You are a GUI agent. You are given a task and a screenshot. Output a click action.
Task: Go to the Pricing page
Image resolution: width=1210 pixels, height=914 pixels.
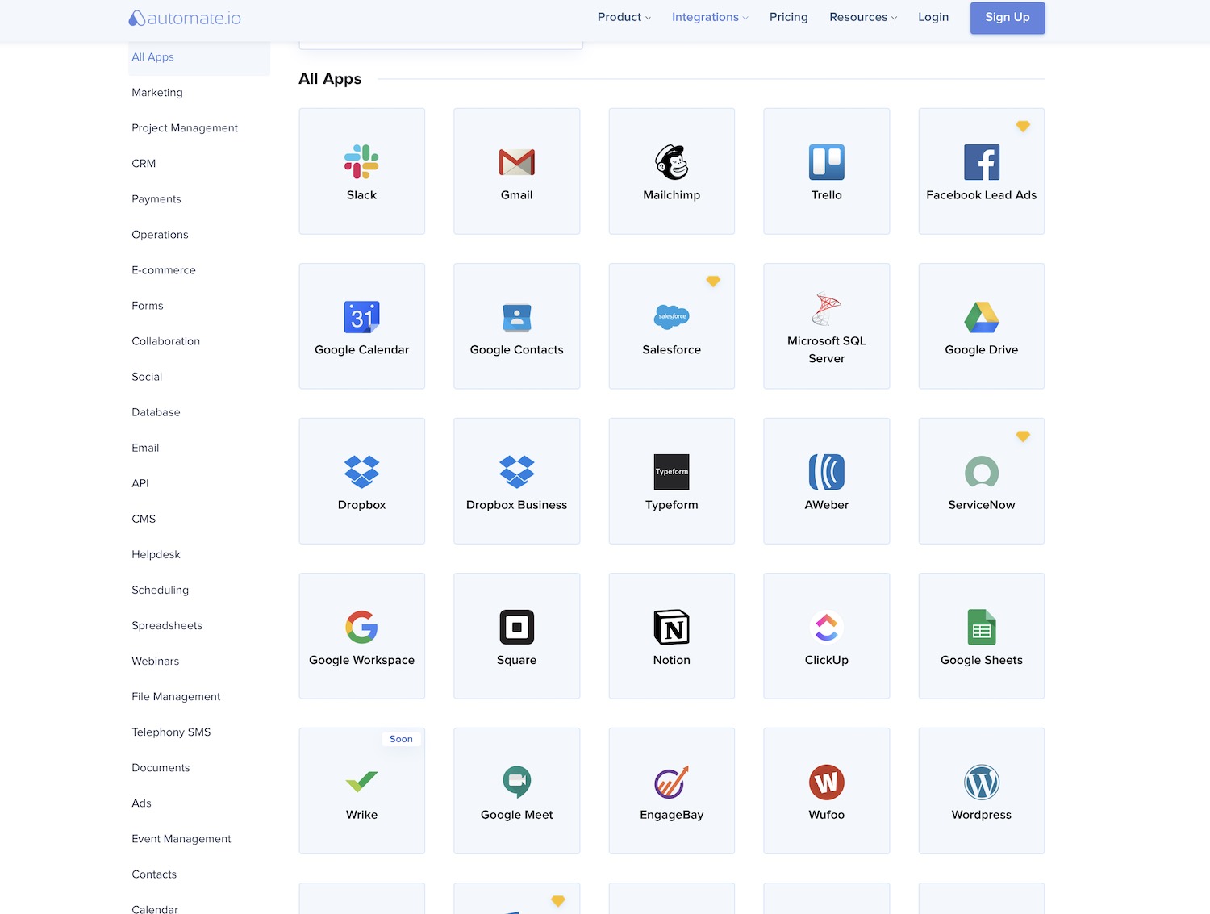point(788,17)
